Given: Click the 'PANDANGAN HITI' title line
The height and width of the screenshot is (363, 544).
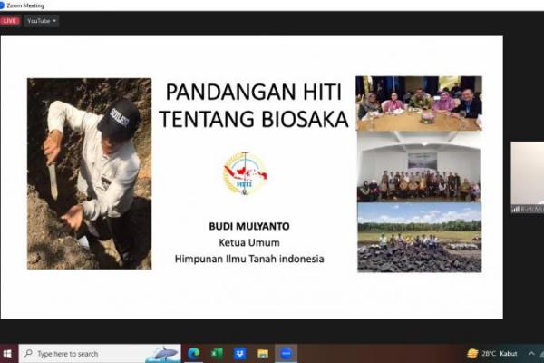Looking at the screenshot, I should (254, 92).
